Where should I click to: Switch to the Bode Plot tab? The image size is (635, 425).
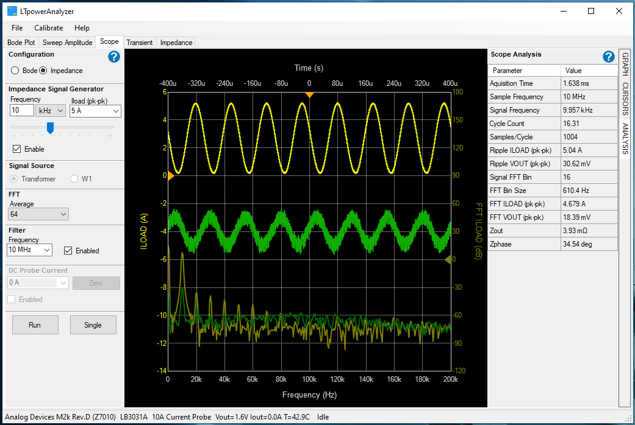[21, 43]
